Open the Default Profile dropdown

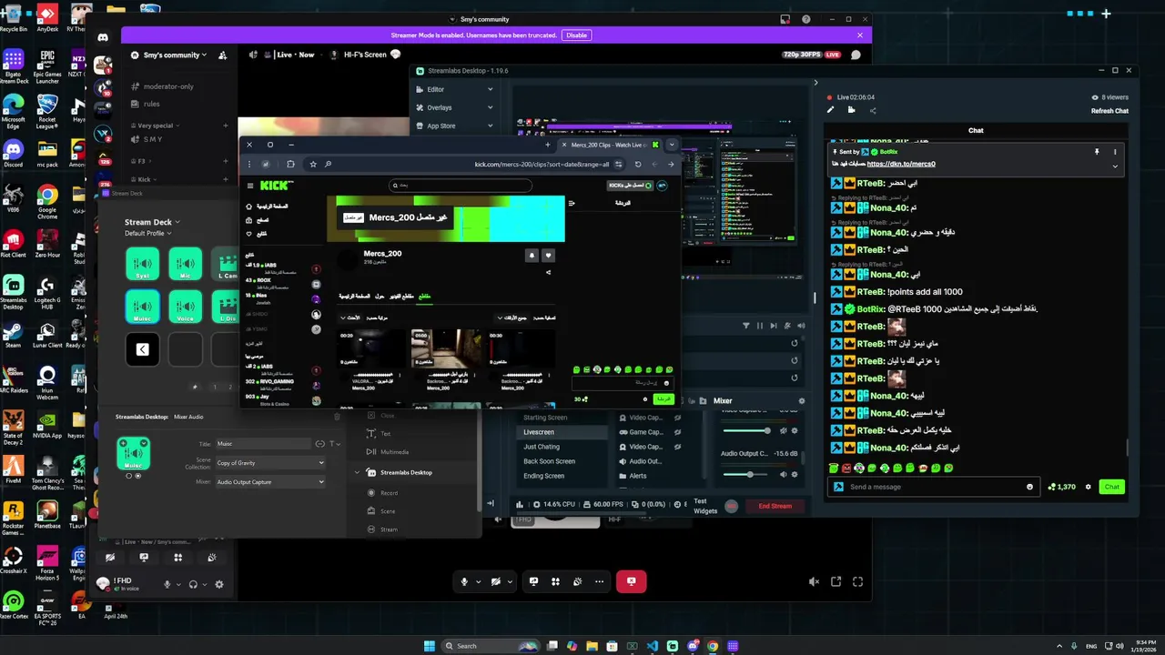[x=147, y=234]
